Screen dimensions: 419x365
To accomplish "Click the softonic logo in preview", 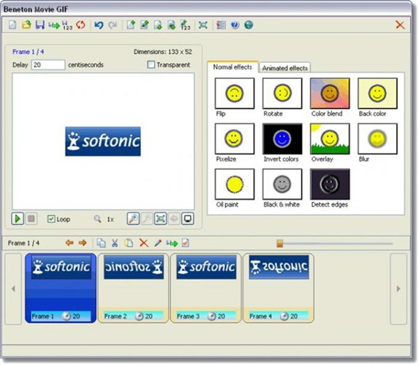I will click(x=103, y=141).
